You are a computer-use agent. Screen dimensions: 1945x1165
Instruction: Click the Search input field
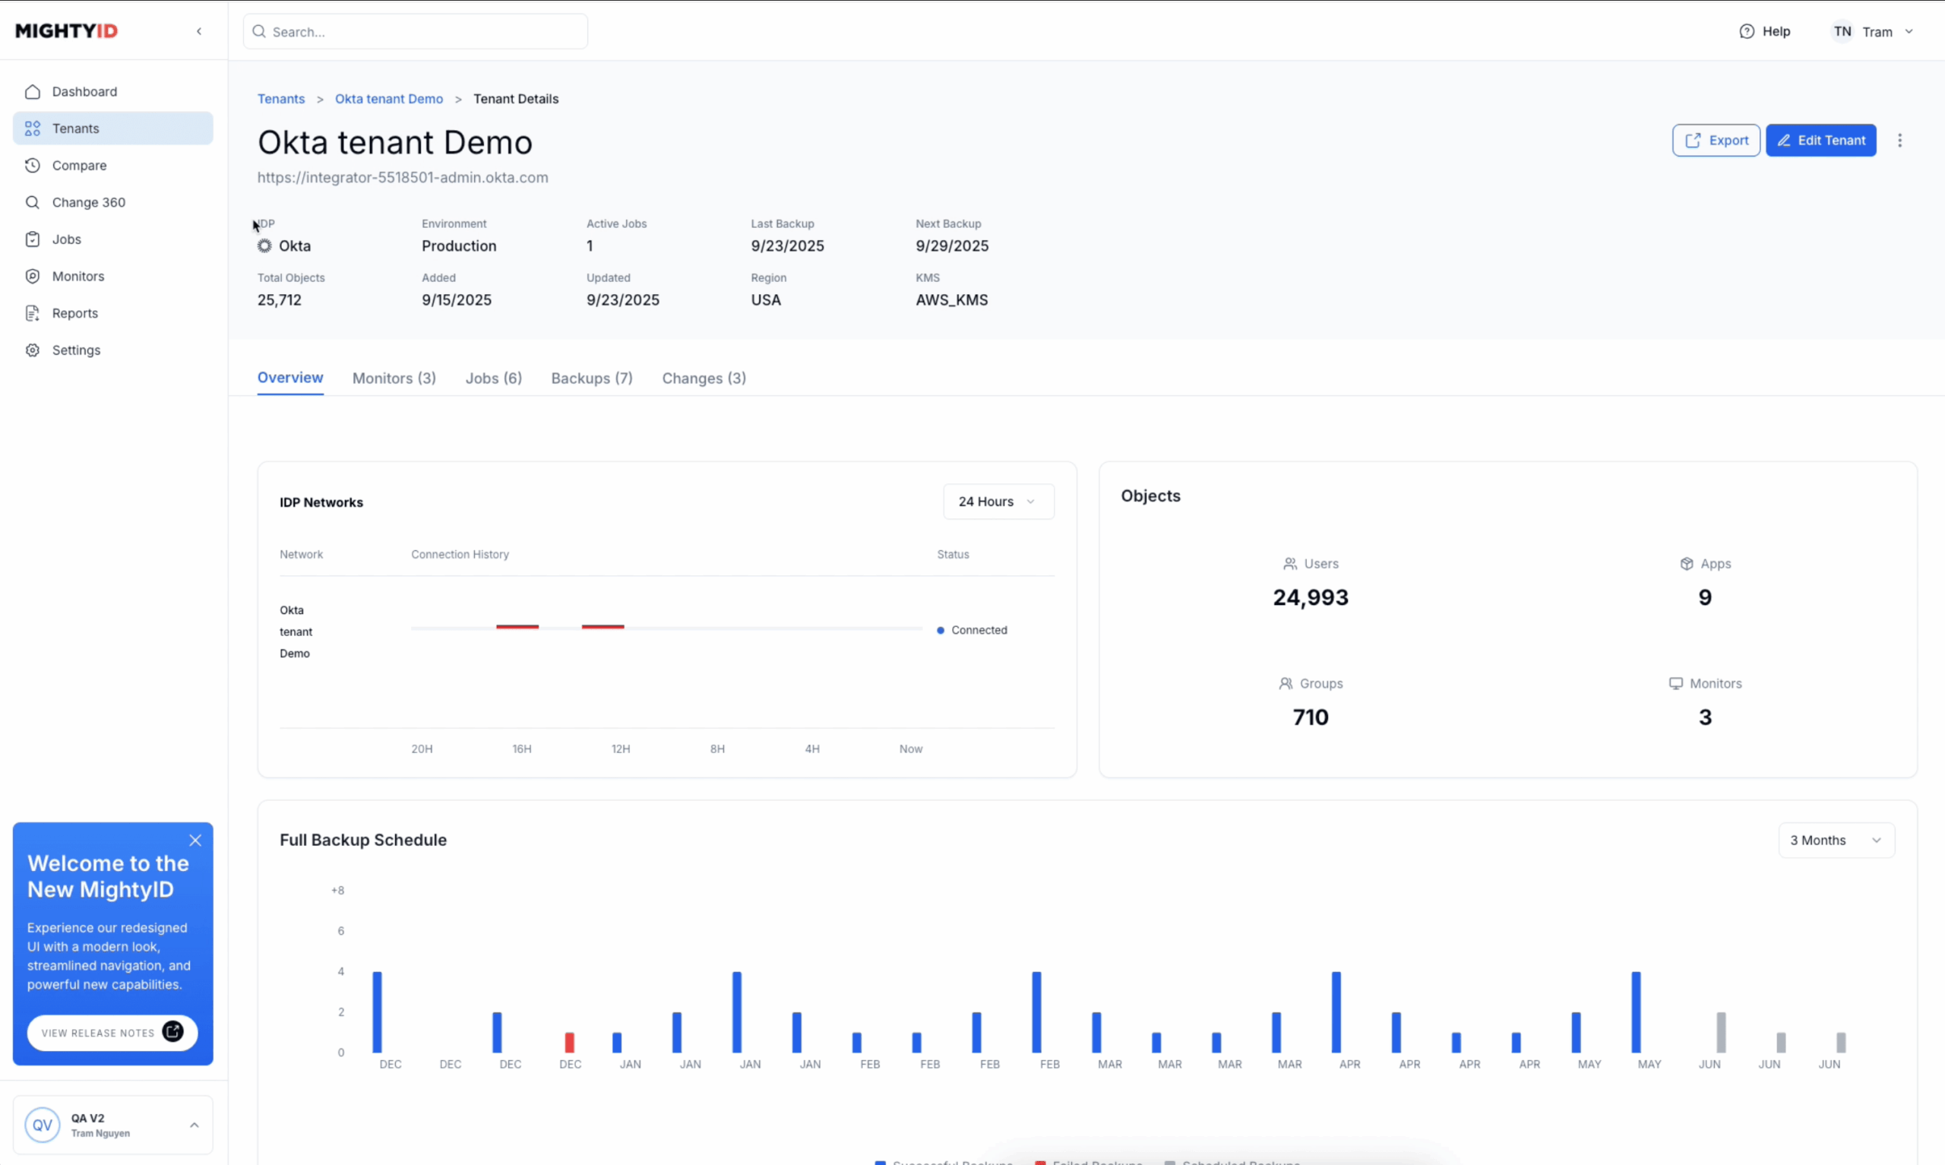(x=416, y=32)
